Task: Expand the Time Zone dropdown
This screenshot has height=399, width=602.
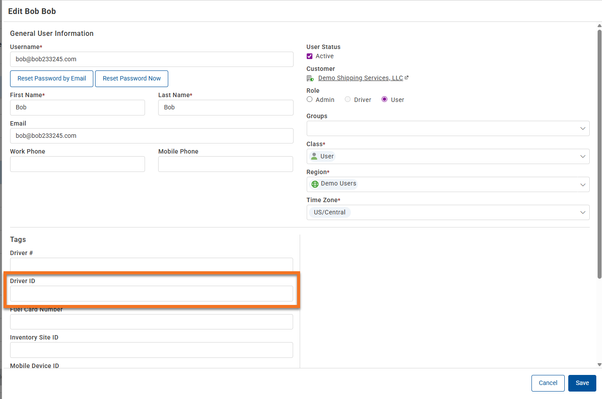Action: (583, 213)
